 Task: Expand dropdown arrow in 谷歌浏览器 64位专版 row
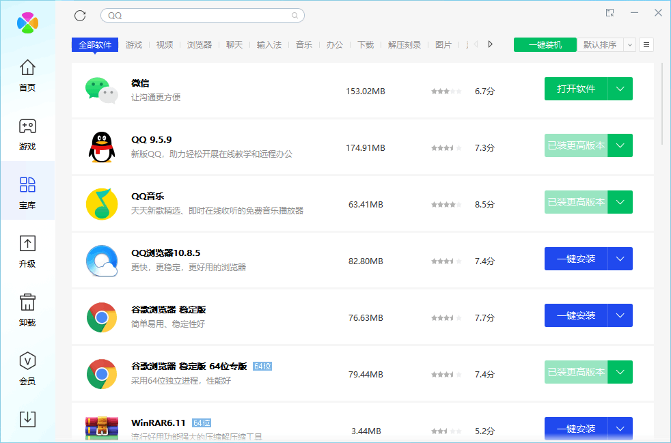point(620,372)
